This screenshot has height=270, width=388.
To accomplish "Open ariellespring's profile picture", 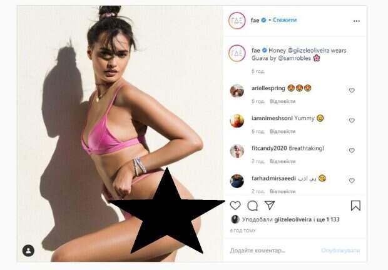I will [237, 91].
